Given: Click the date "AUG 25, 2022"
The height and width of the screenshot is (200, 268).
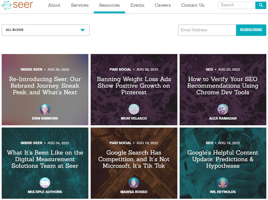Looking at the screenshot, I should point(229,70).
